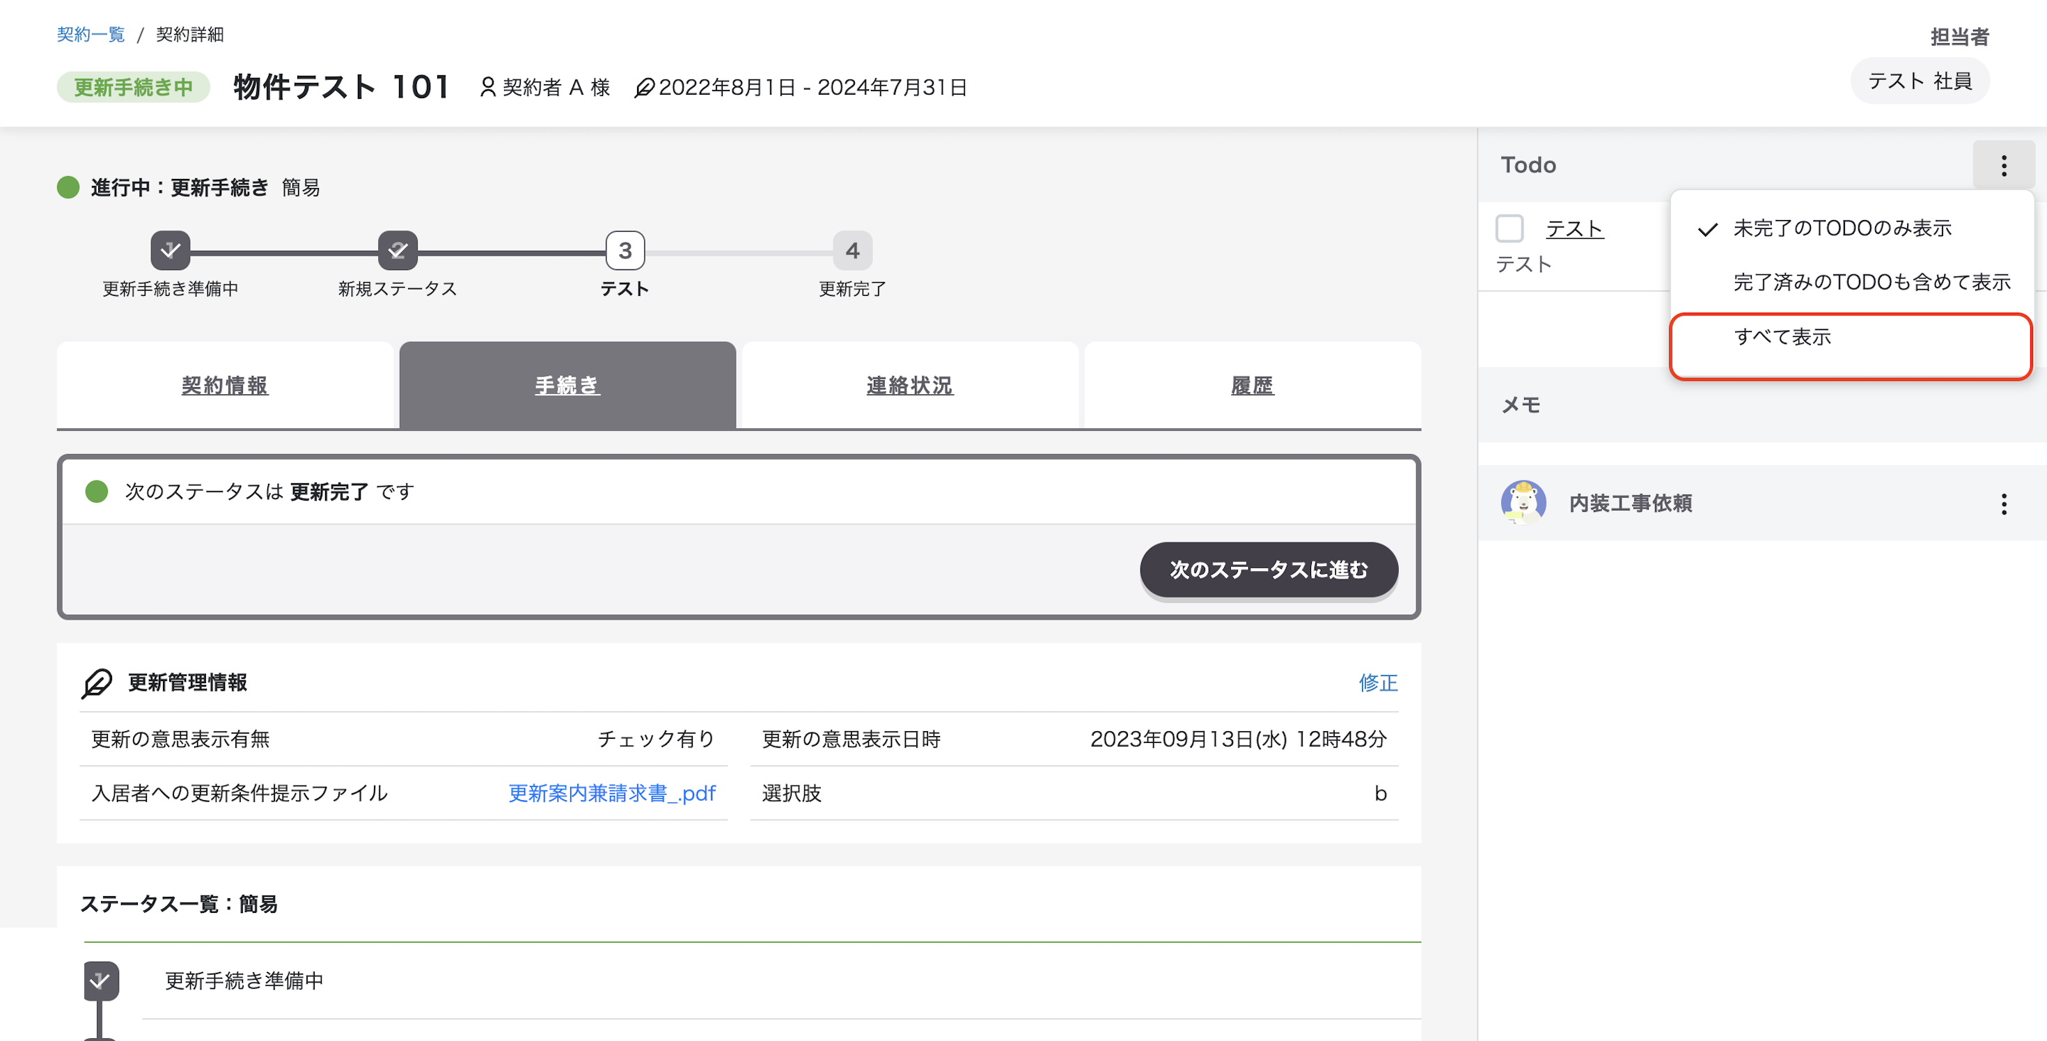
Task: Click the 更新の意思表示有無 label
Action: (x=180, y=739)
